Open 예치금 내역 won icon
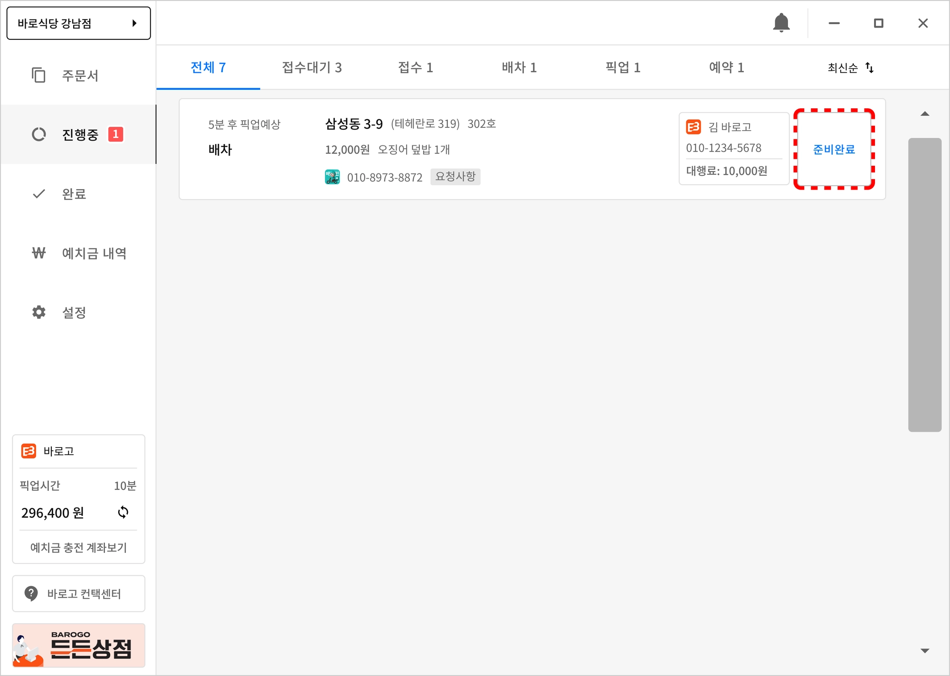This screenshot has height=676, width=950. click(39, 253)
